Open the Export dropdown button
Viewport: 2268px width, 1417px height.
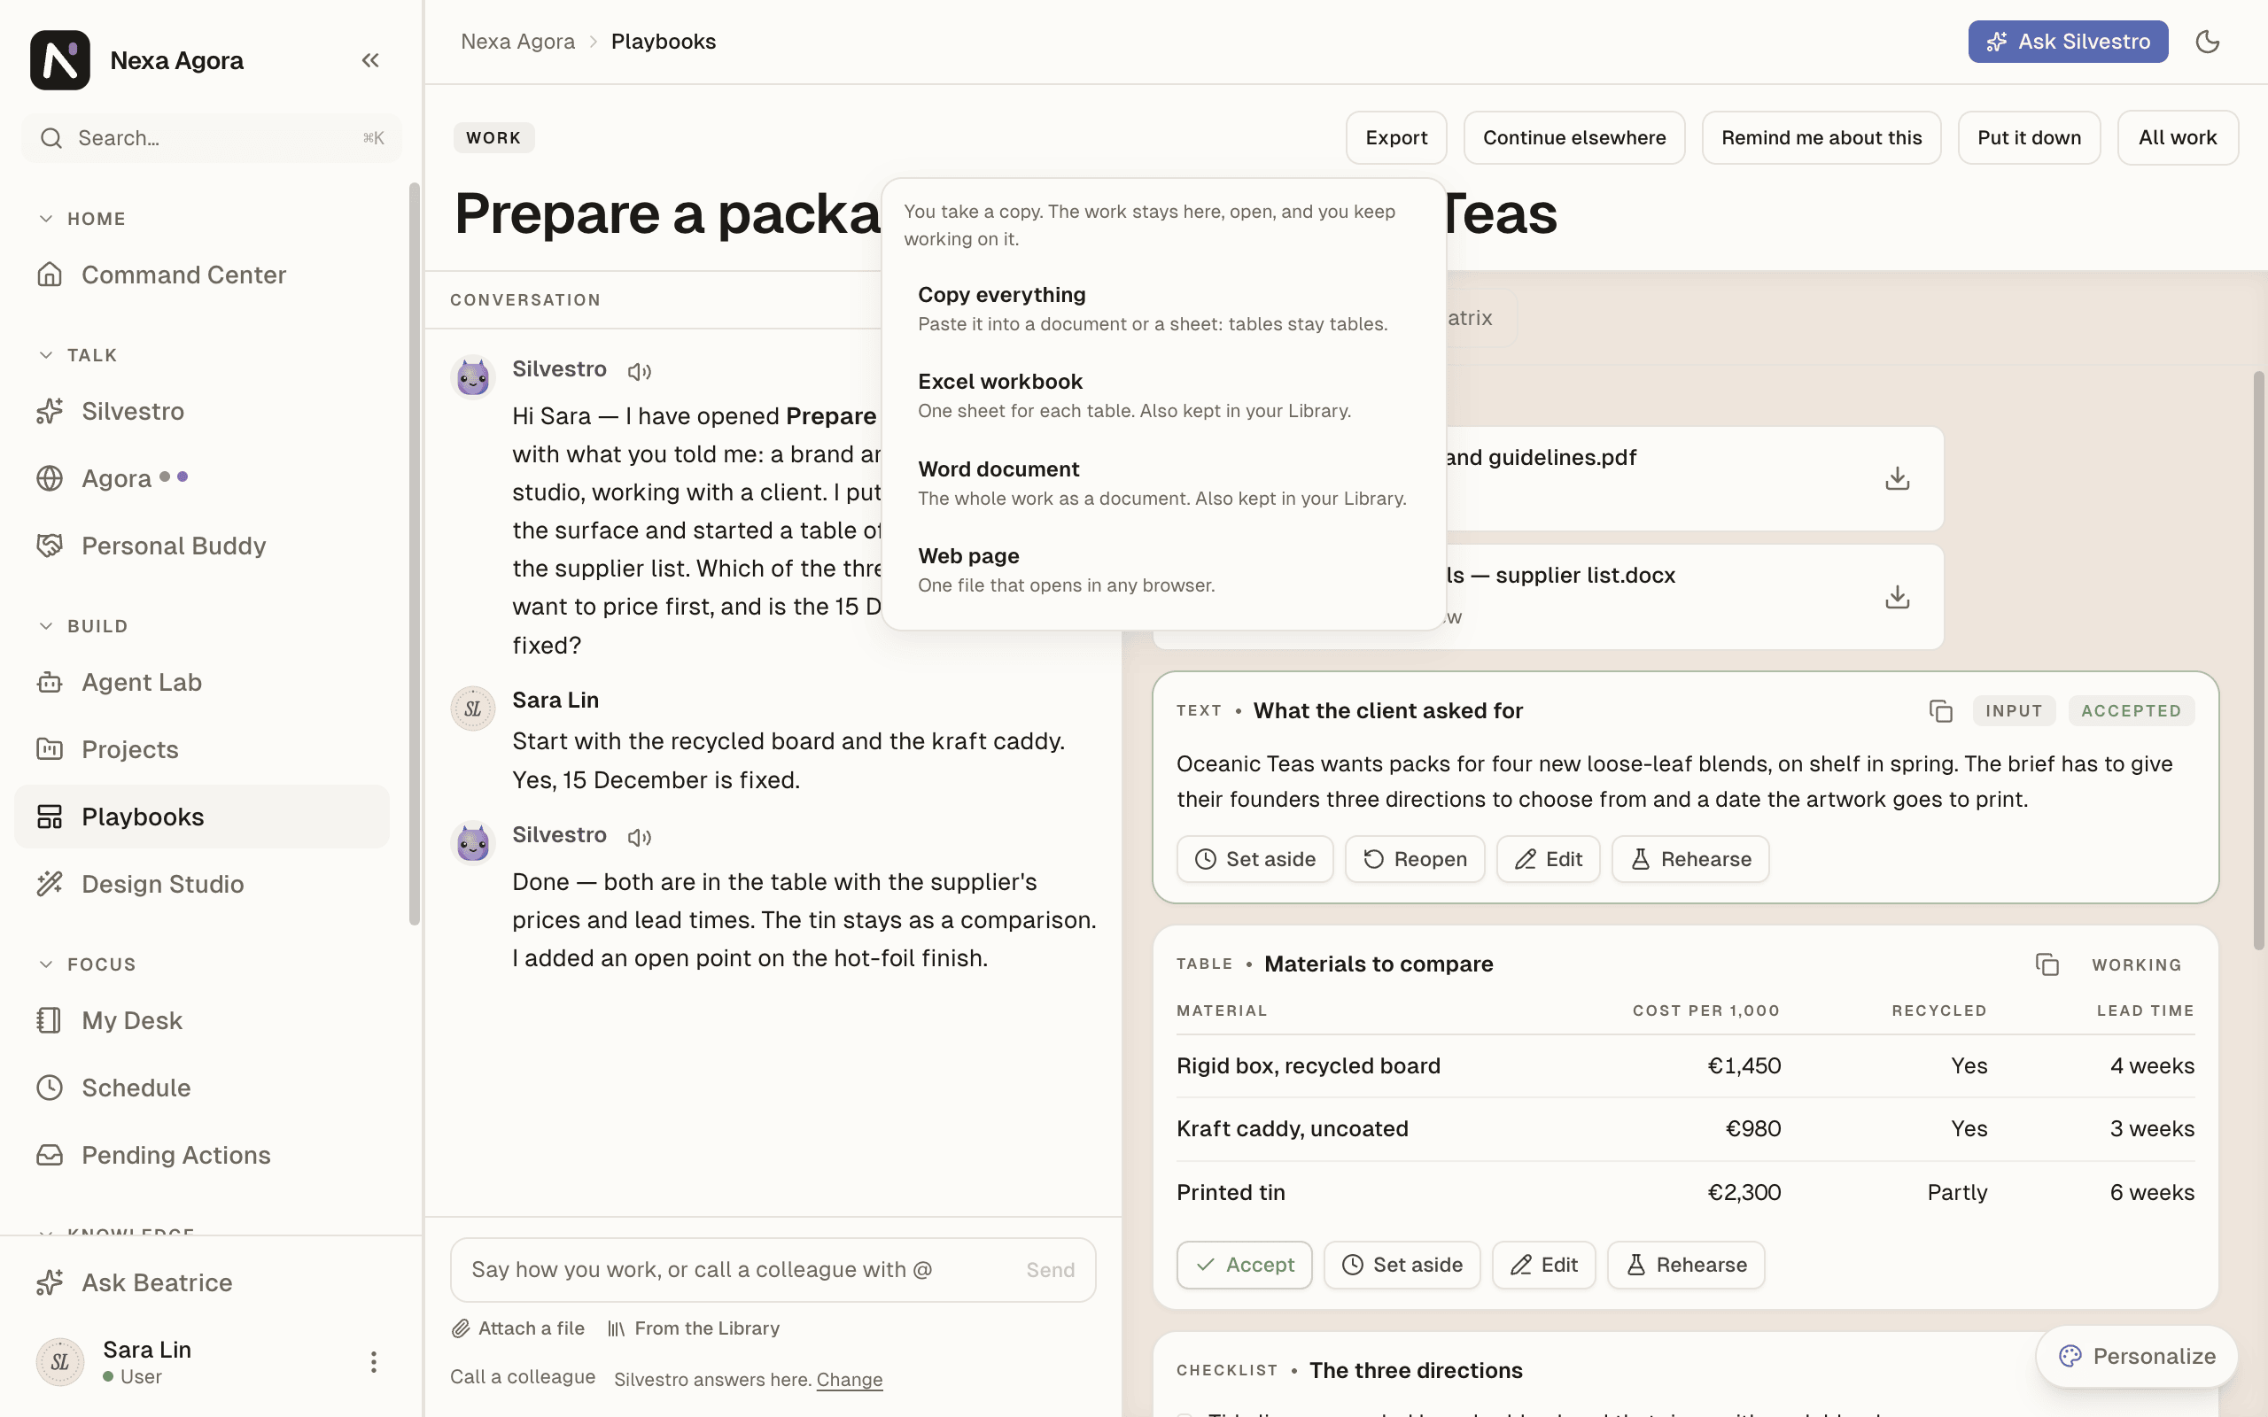point(1395,138)
